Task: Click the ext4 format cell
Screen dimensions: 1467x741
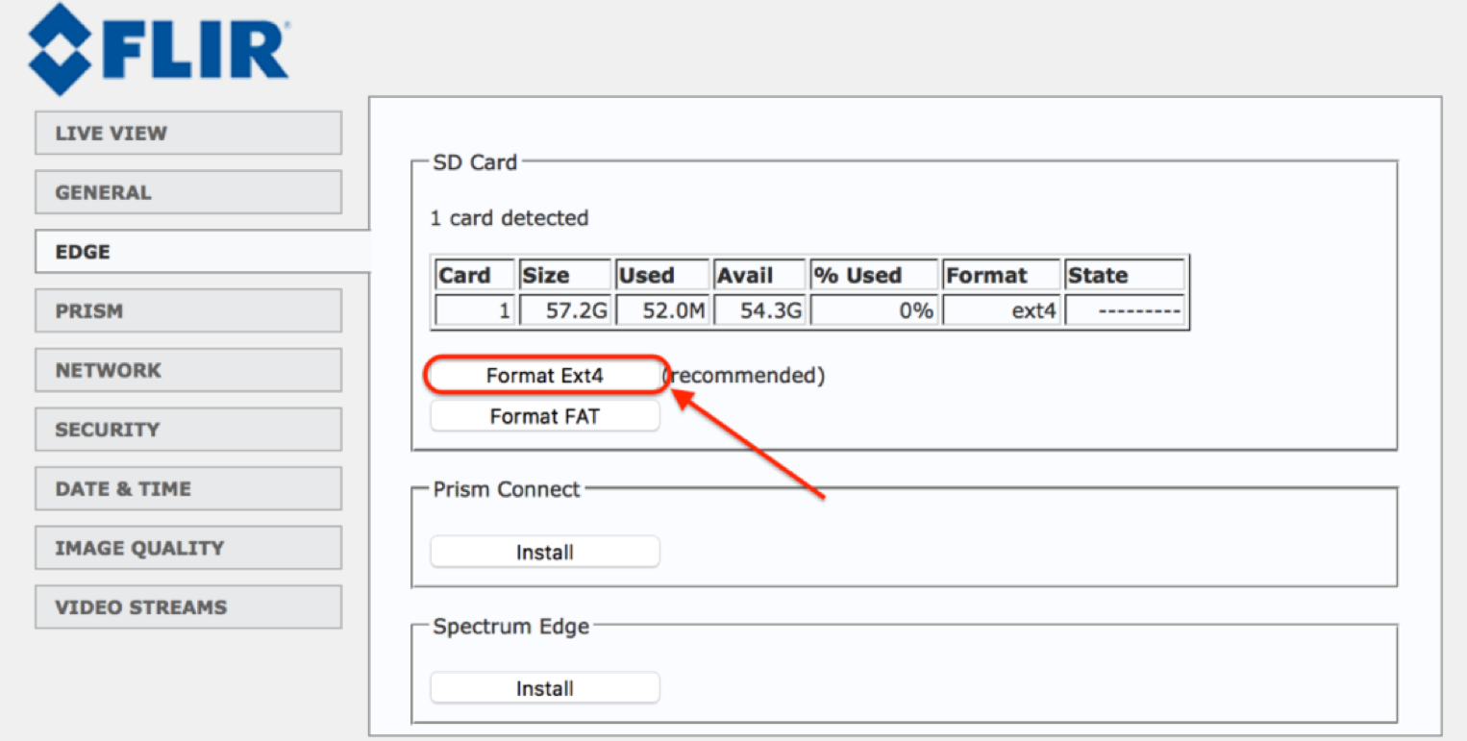Action: pos(1002,310)
